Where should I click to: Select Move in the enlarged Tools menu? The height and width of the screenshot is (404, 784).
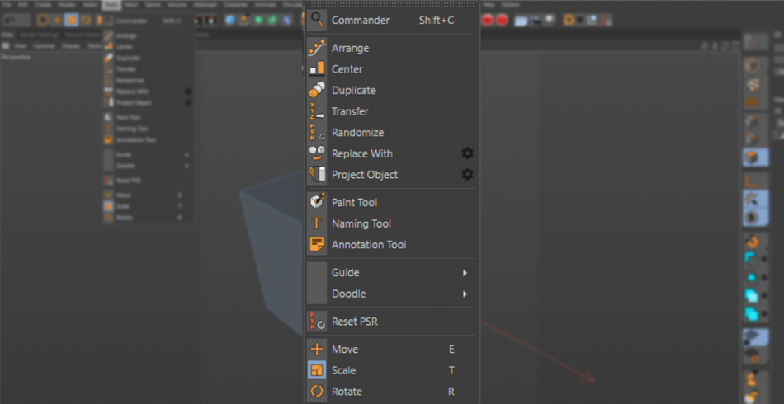pyautogui.click(x=393, y=349)
